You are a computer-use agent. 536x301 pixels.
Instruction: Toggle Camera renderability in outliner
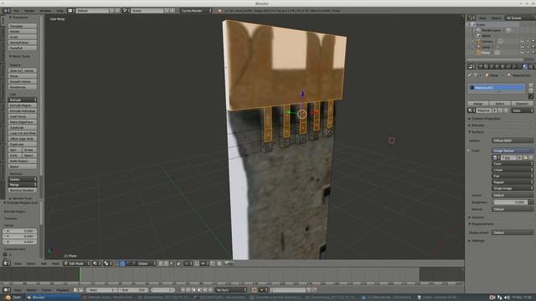click(533, 42)
